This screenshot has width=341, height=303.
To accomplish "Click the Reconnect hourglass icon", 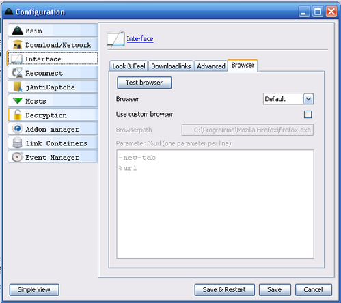I will pos(17,73).
